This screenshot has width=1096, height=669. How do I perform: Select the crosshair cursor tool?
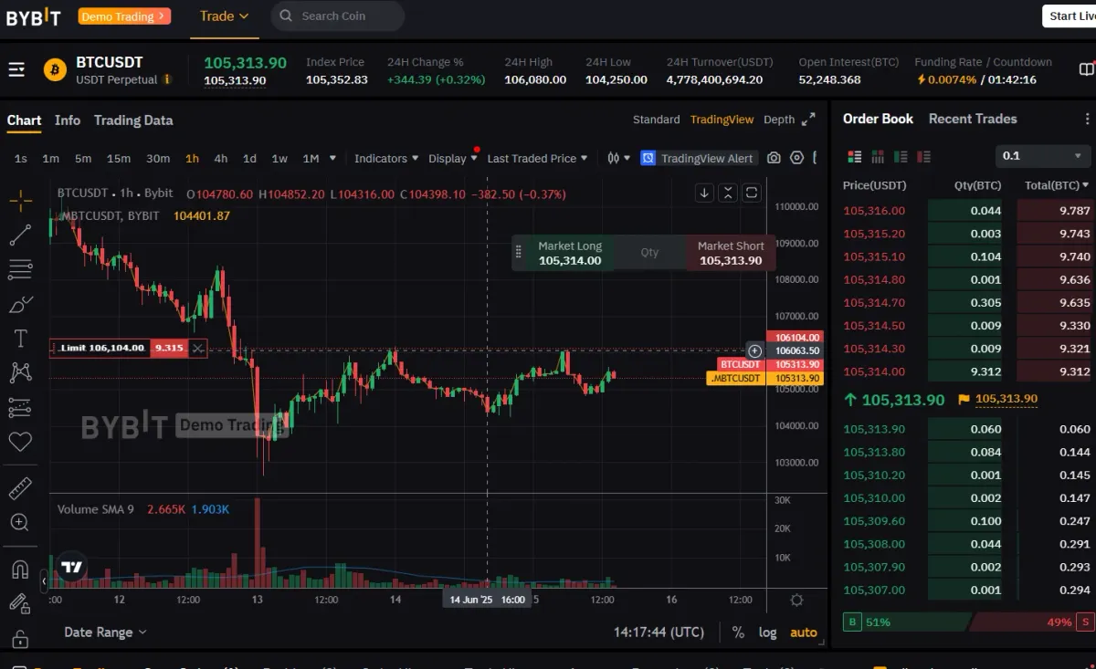20,202
